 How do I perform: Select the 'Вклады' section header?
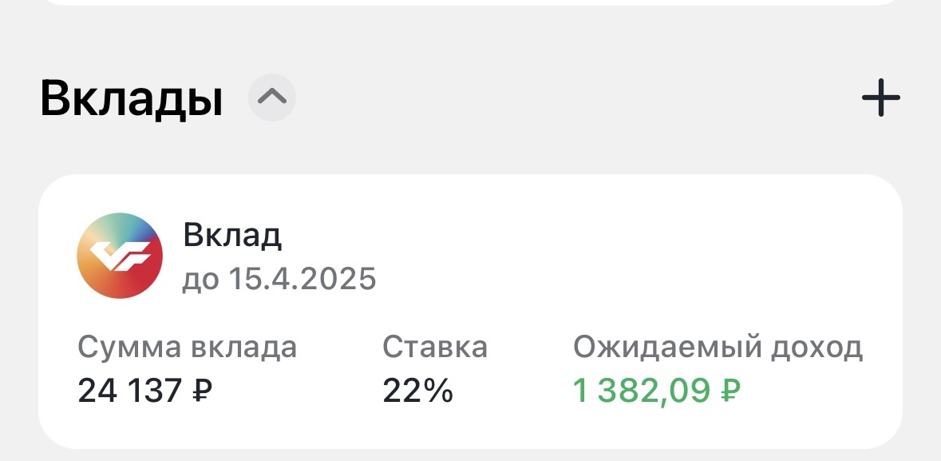132,97
